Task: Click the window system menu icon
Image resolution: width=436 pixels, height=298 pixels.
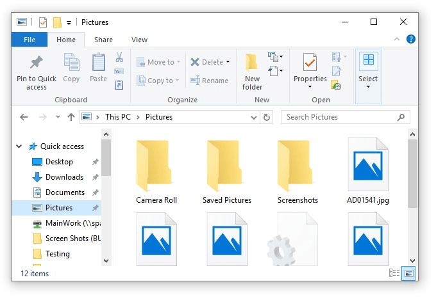Action: (x=22, y=22)
